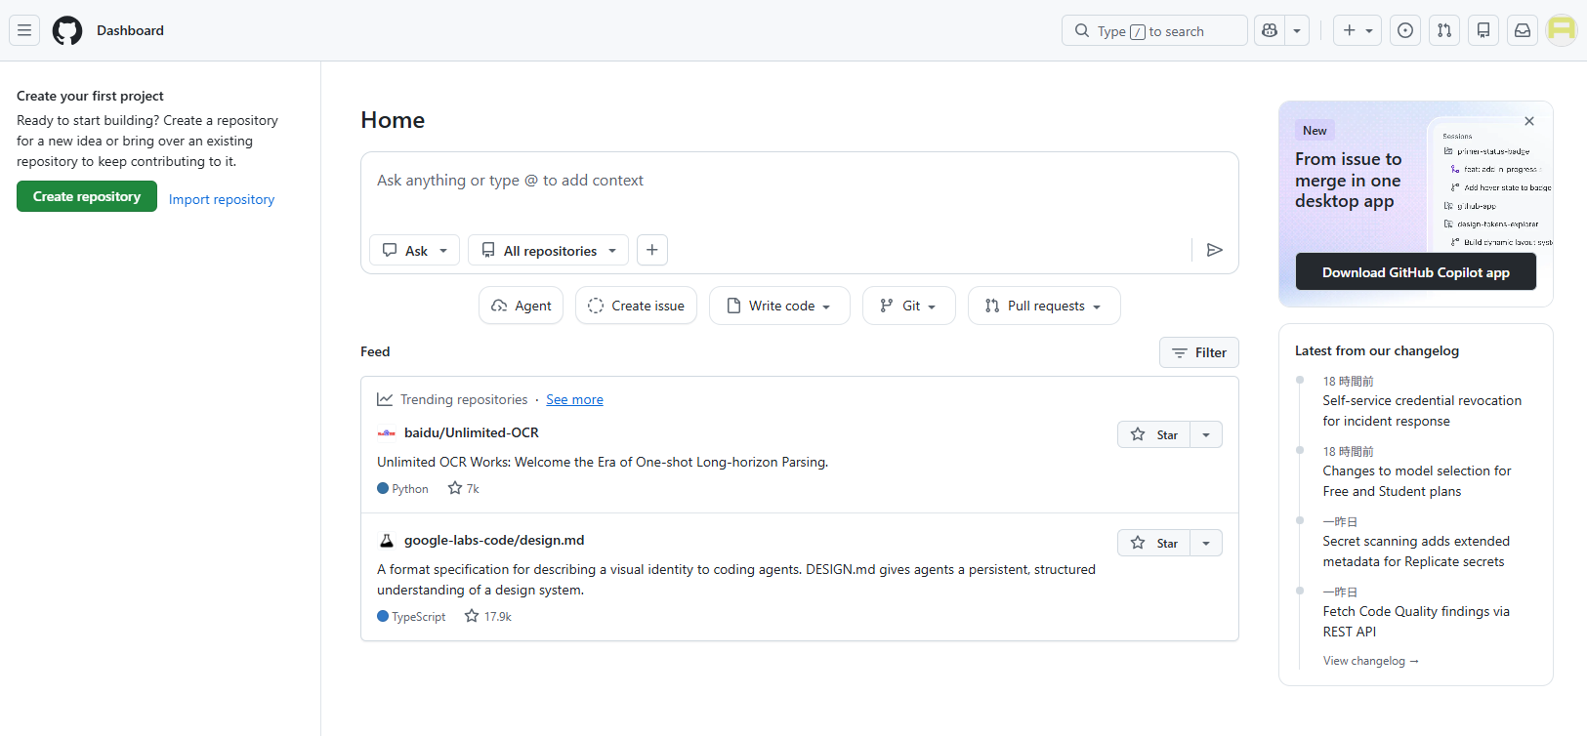Click the Latest from our changelog heading
This screenshot has width=1587, height=736.
tap(1377, 350)
